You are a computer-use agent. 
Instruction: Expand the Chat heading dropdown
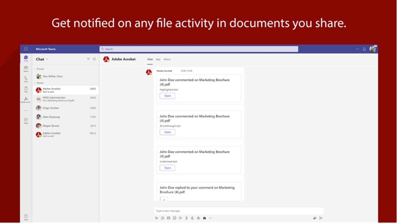[x=47, y=59]
